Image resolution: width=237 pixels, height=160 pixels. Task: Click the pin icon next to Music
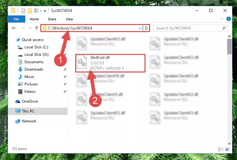(65, 77)
